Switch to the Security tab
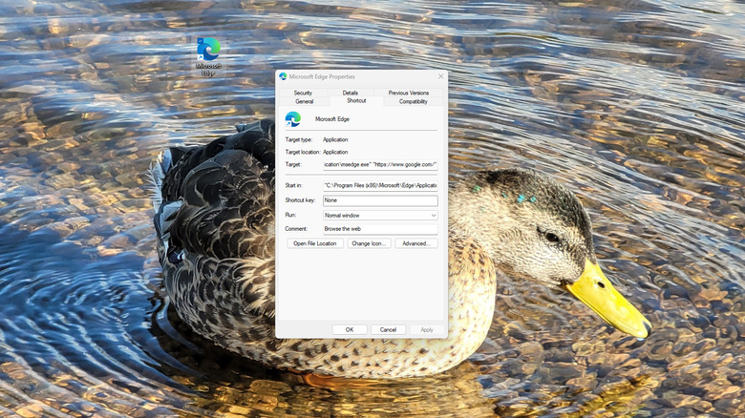The image size is (745, 418). [x=303, y=93]
